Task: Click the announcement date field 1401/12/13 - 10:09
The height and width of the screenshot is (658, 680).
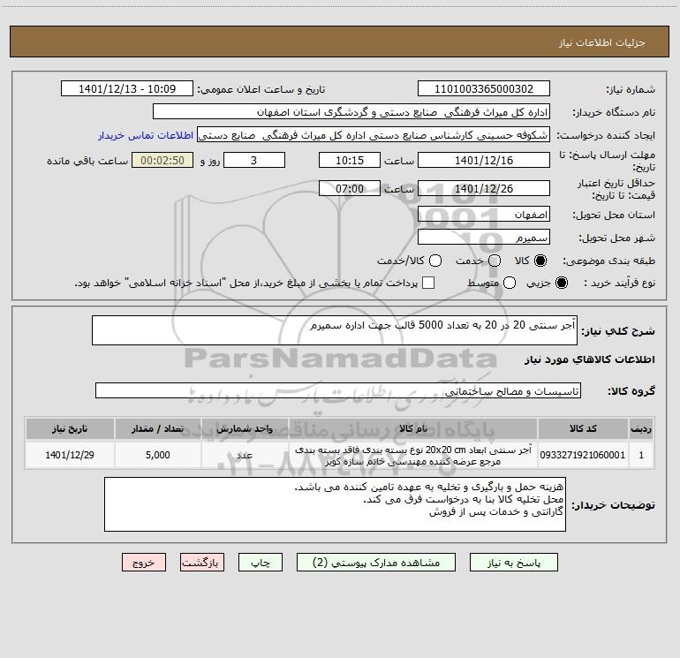Action: click(x=127, y=89)
